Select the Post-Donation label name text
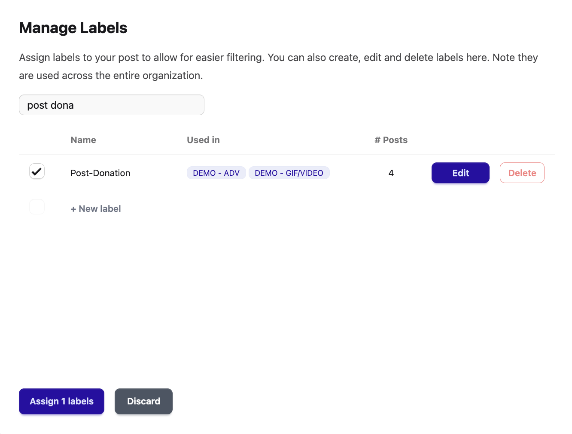 pyautogui.click(x=100, y=173)
